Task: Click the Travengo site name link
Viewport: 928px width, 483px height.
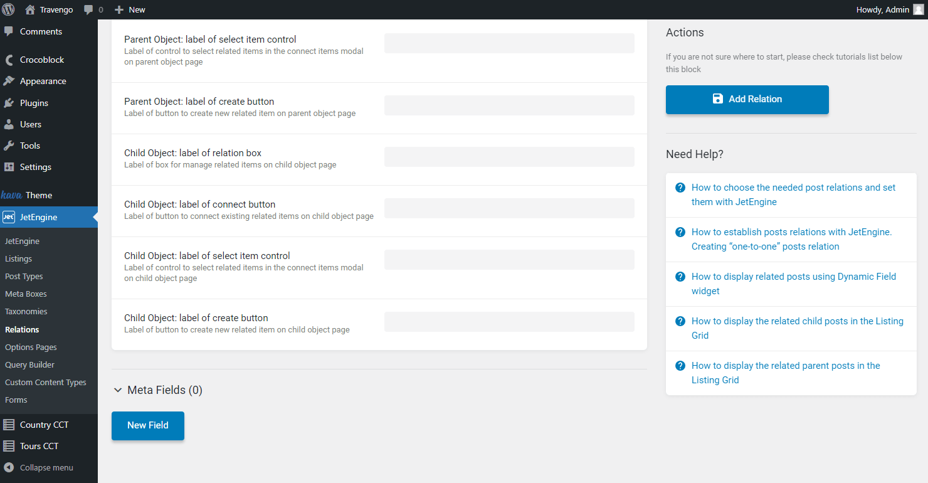Action: pyautogui.click(x=57, y=10)
